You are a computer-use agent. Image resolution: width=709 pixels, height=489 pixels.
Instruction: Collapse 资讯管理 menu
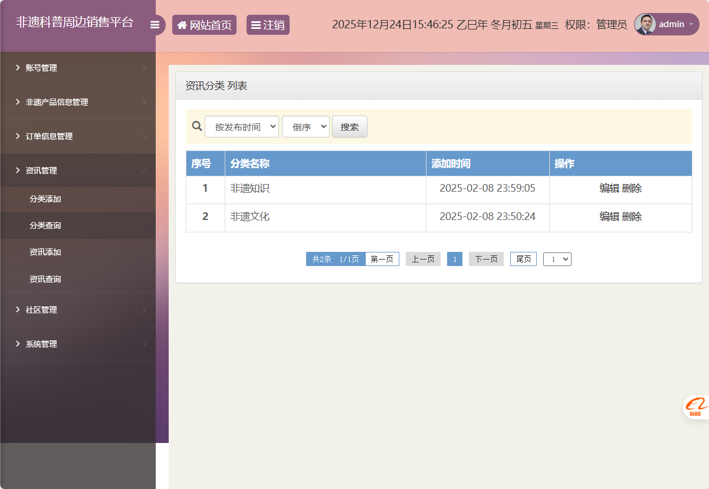[x=78, y=170]
